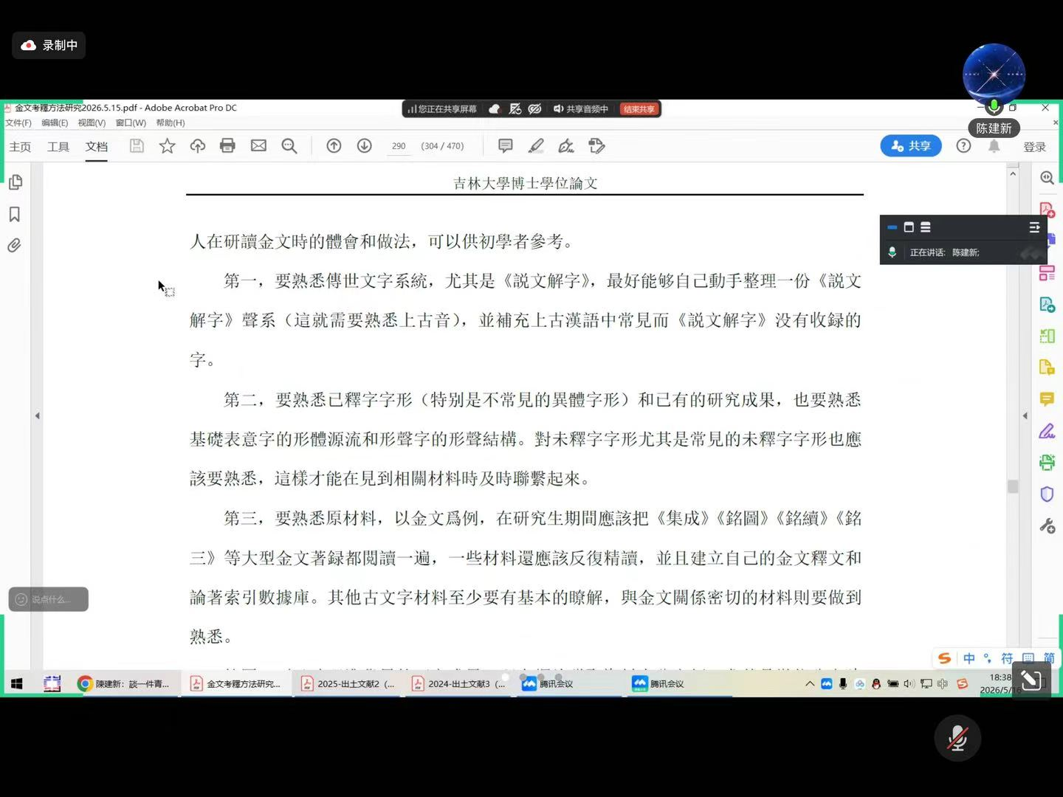1063x797 pixels.
Task: Open the 文件(F) menu
Action: [18, 123]
